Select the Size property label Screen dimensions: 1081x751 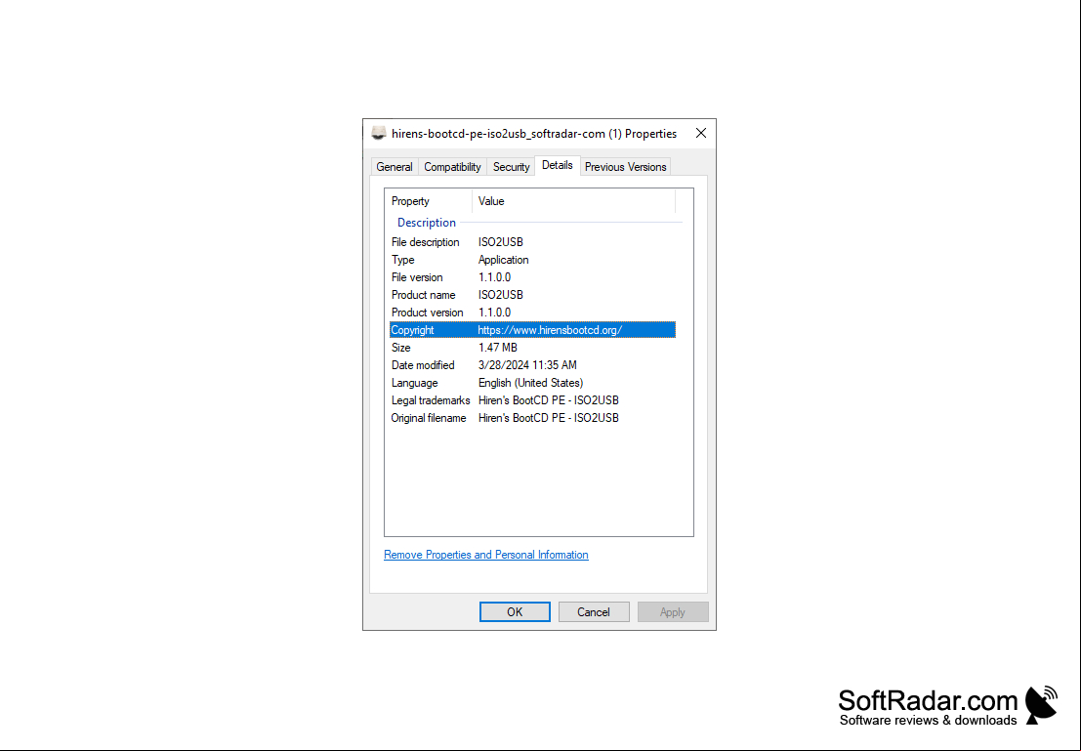(x=400, y=348)
